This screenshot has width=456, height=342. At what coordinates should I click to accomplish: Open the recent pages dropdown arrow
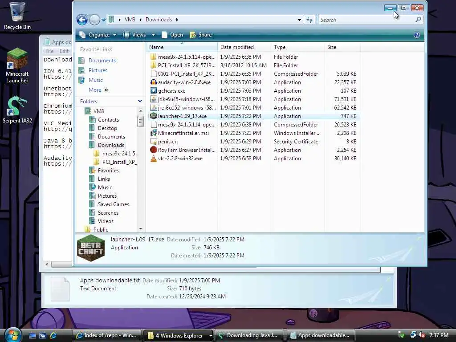coord(103,20)
